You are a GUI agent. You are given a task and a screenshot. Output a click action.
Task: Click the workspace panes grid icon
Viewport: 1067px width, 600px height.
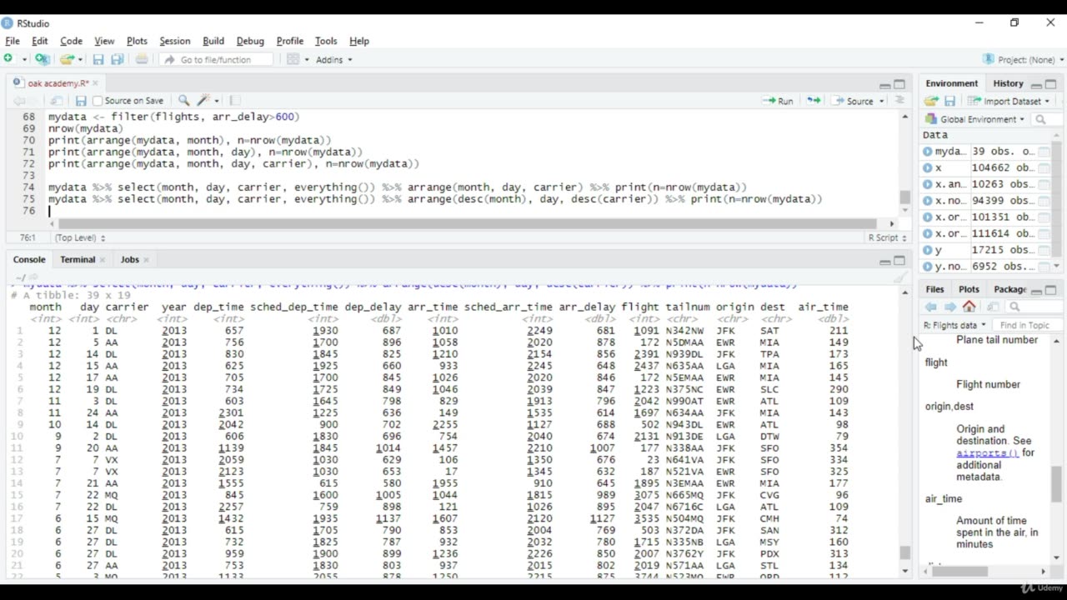pos(293,59)
